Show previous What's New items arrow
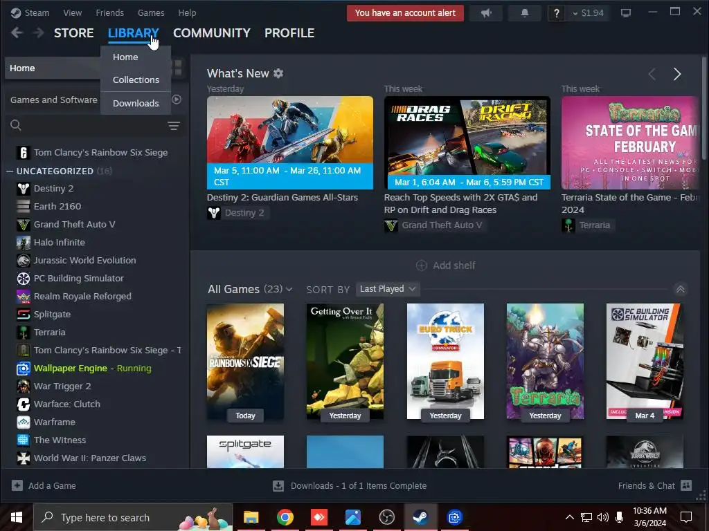The image size is (709, 531). (652, 74)
